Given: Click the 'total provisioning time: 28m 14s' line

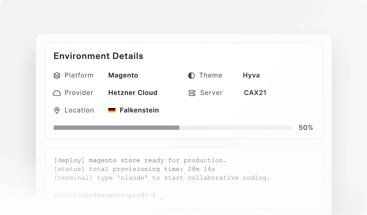Looking at the screenshot, I should 135,169.
